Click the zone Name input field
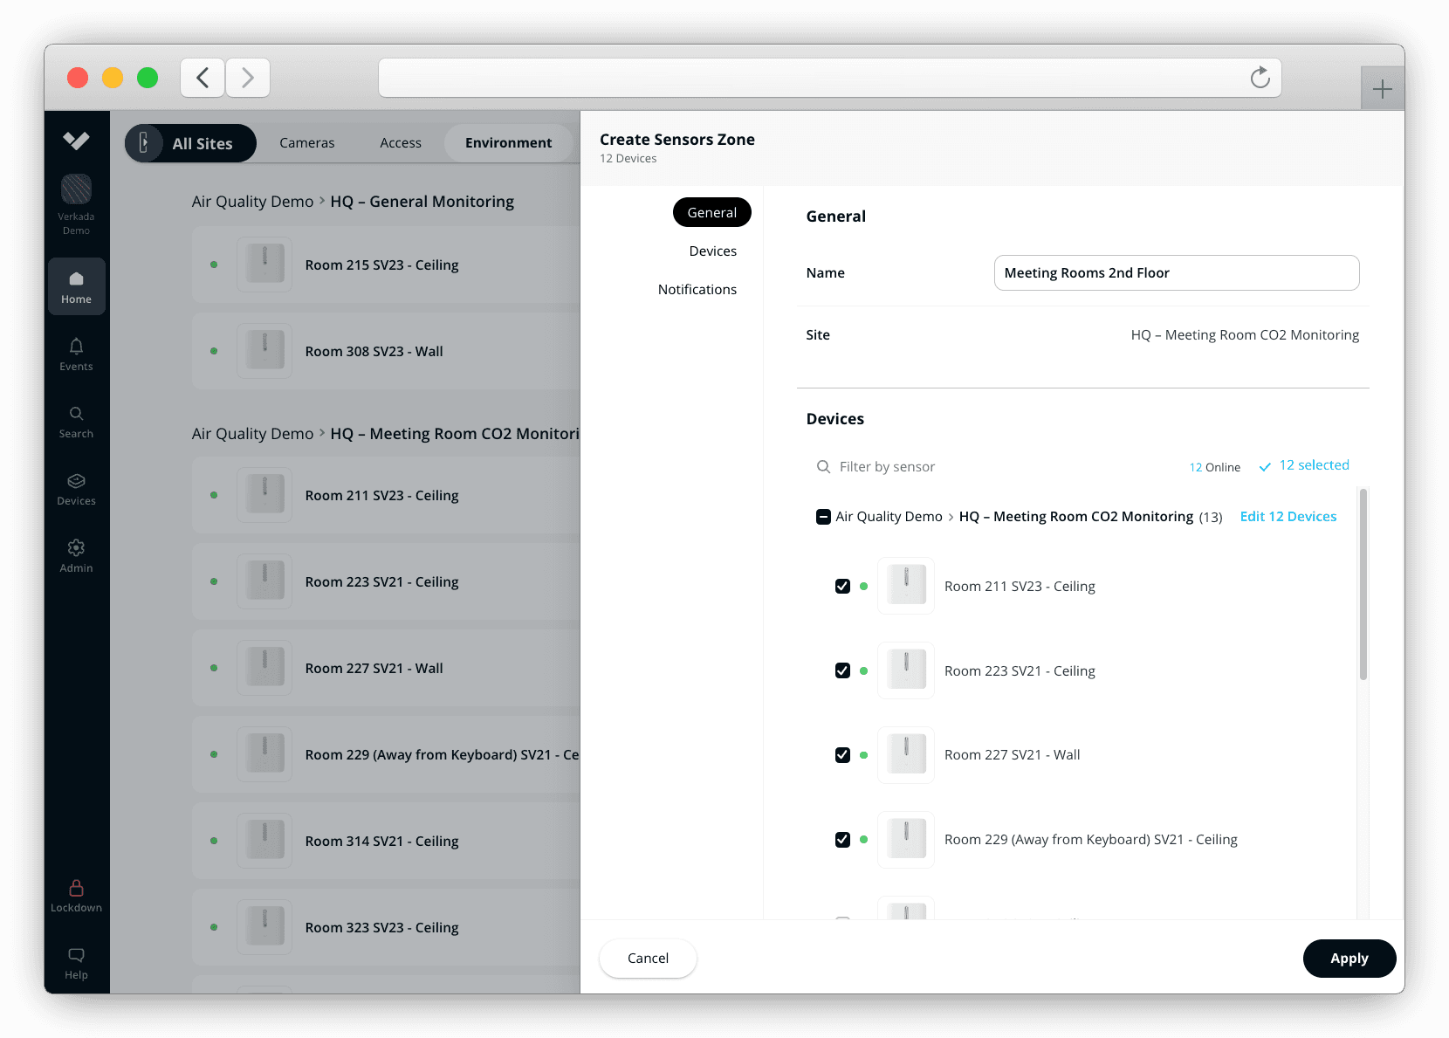The width and height of the screenshot is (1449, 1038). [x=1176, y=273]
